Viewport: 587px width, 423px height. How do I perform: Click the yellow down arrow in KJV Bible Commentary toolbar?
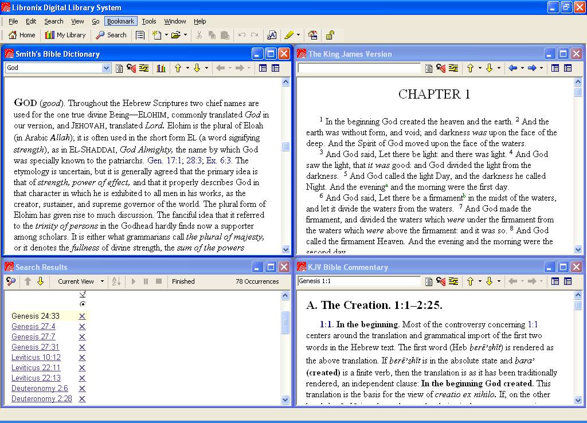pyautogui.click(x=490, y=281)
